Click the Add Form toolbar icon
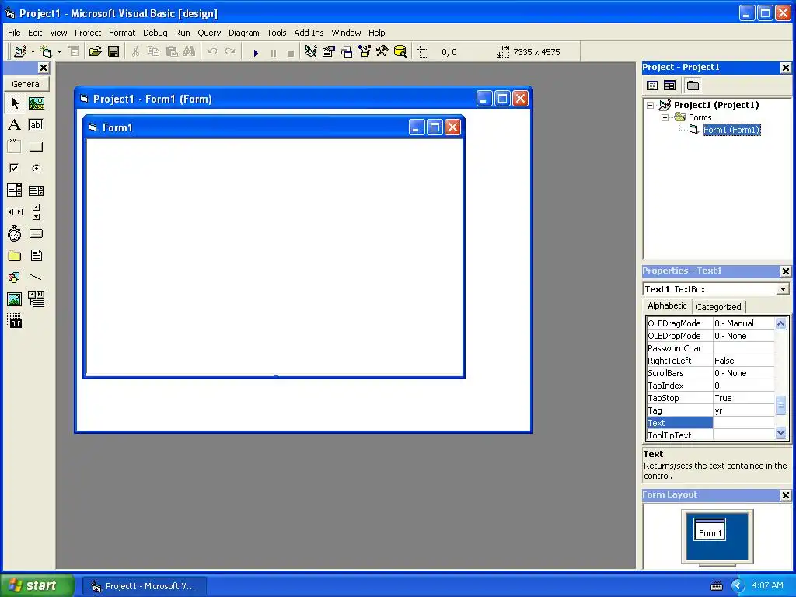 (x=46, y=51)
